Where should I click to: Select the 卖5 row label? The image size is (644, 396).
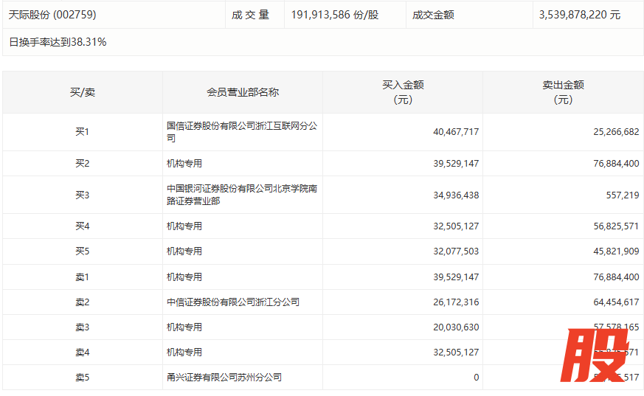tap(83, 378)
